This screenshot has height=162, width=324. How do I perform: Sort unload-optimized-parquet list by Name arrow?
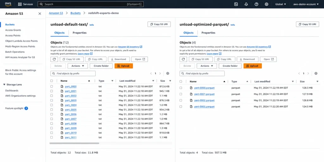tap(224, 81)
